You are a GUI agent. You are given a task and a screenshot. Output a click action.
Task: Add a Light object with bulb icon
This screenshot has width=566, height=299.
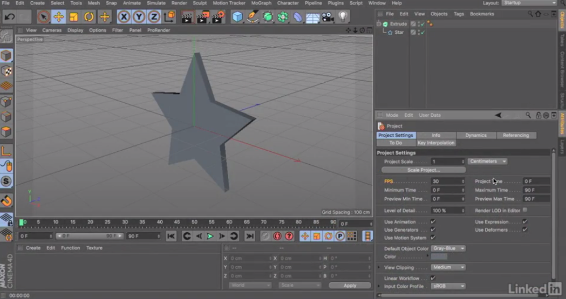(343, 16)
